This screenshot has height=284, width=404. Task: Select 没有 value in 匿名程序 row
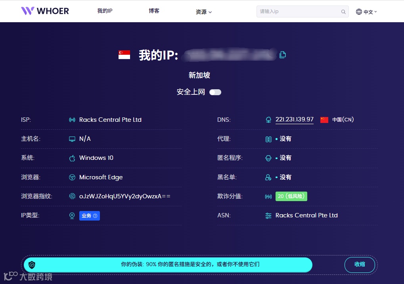tap(285, 158)
